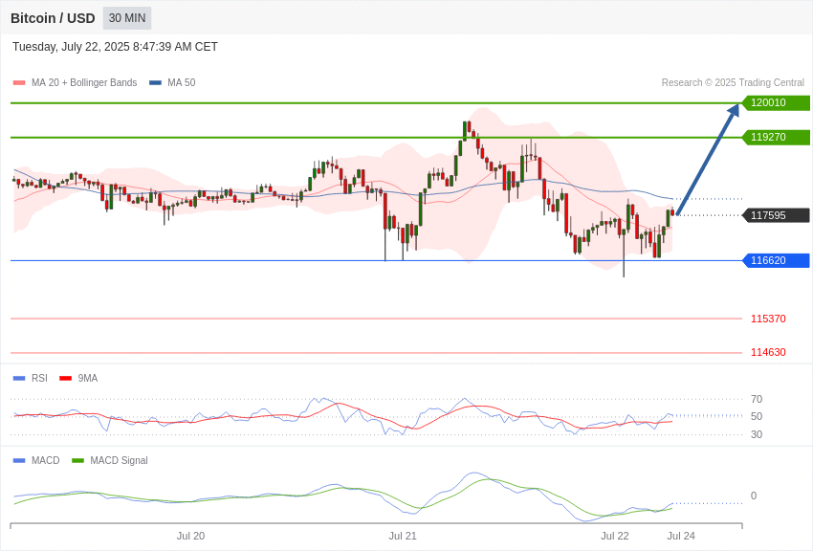Select the 117595 current price tag
Screen dimensions: 813x551
coord(777,215)
